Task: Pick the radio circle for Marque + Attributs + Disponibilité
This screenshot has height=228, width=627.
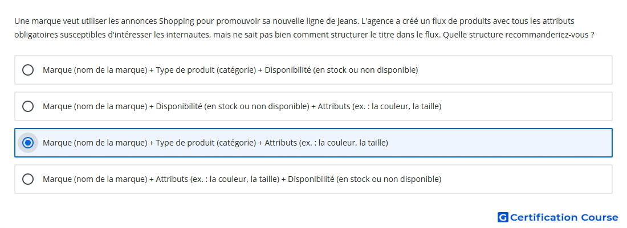Action: [x=28, y=179]
